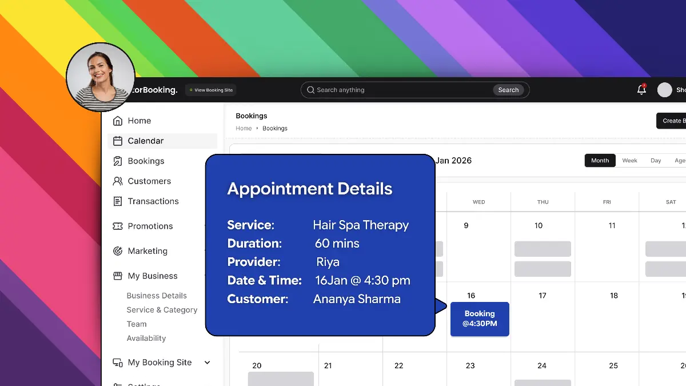Click the Promotions tag icon
The width and height of the screenshot is (686, 386).
(118, 226)
